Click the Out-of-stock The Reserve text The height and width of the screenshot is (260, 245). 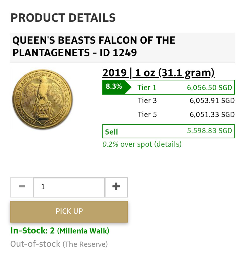pos(59,244)
